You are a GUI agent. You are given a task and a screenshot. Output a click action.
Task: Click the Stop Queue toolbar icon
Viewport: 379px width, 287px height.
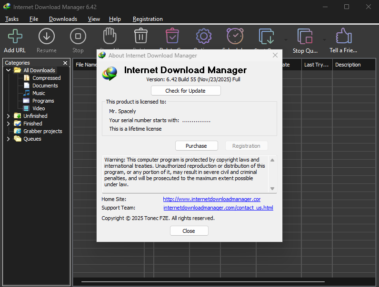[305, 37]
